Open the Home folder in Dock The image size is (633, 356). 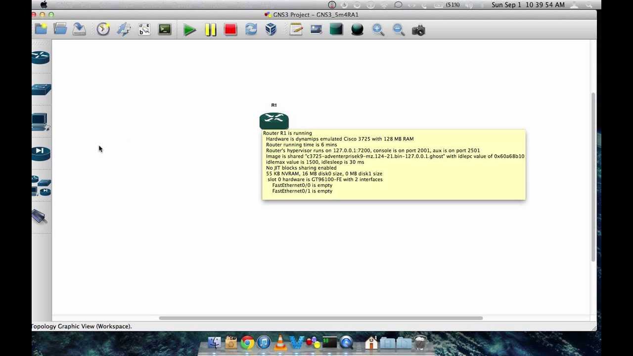tap(371, 342)
